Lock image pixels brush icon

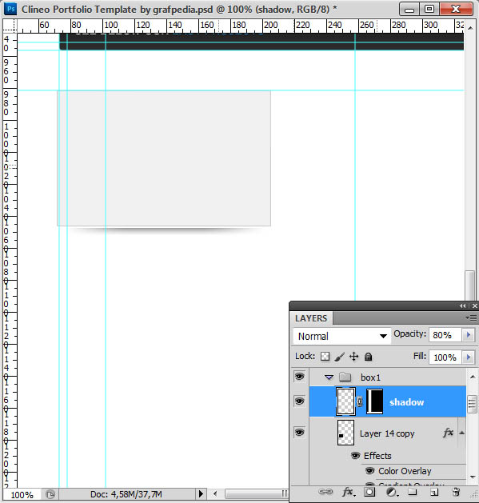339,357
